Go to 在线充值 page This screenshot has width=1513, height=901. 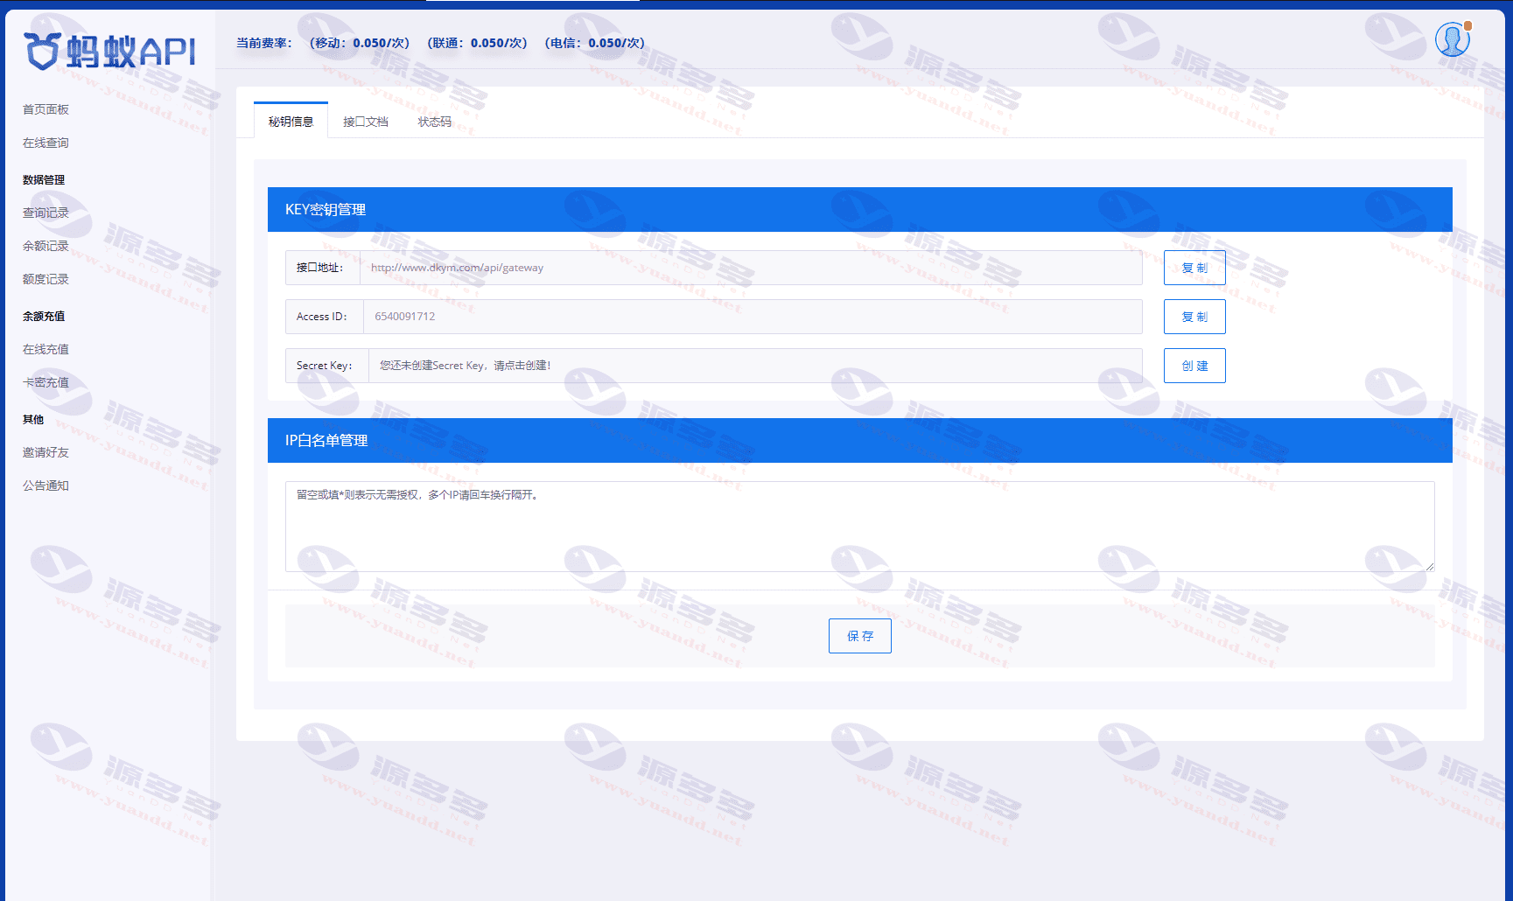click(46, 349)
